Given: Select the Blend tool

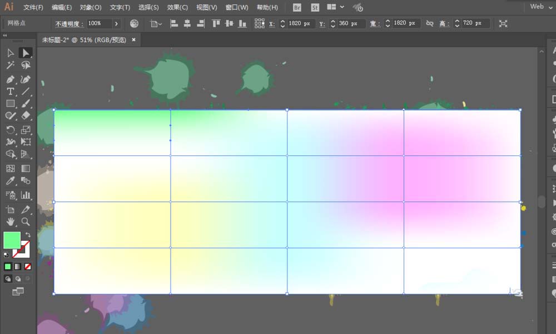Looking at the screenshot, I should click(26, 181).
